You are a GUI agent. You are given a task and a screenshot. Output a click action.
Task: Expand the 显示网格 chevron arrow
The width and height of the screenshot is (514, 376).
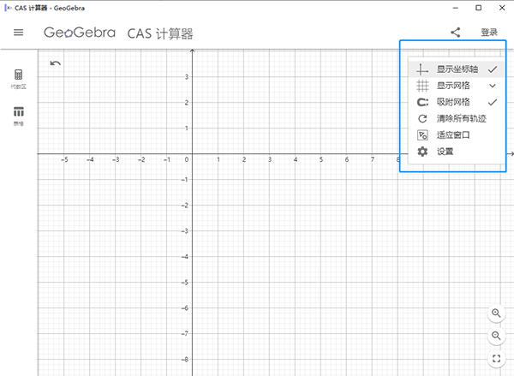pyautogui.click(x=492, y=86)
